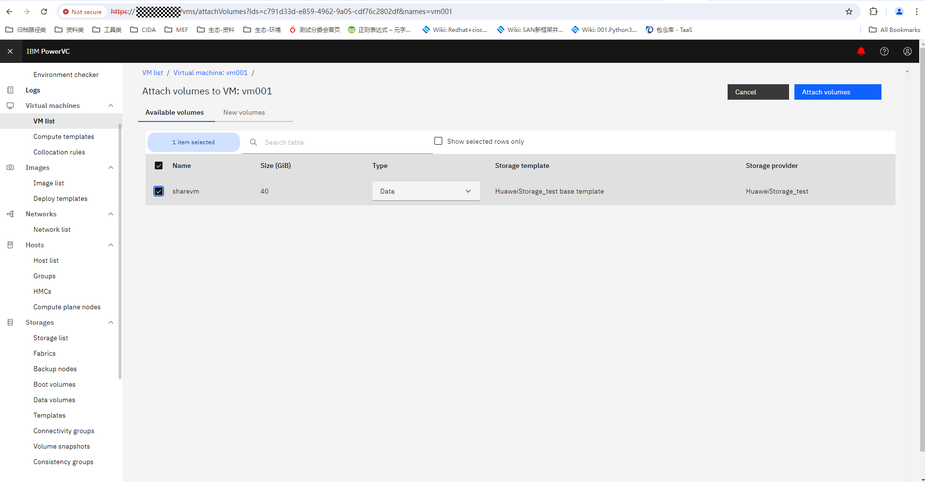
Task: Open Host list in sidebar
Action: click(46, 260)
